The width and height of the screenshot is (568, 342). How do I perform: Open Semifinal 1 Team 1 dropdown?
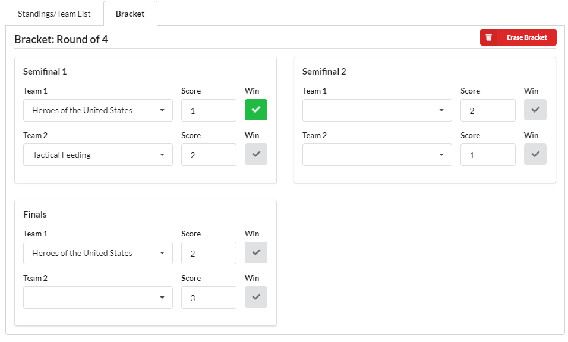[x=98, y=110]
